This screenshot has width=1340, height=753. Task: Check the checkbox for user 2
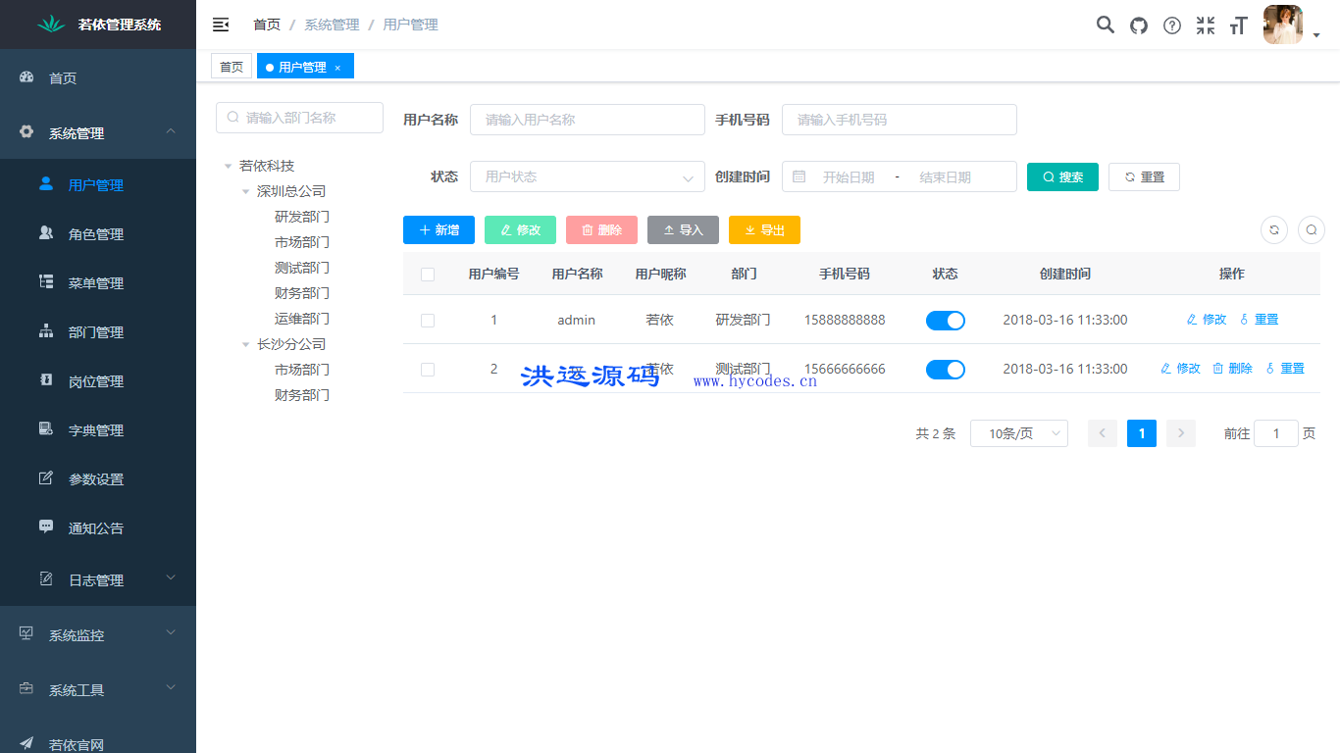click(428, 370)
